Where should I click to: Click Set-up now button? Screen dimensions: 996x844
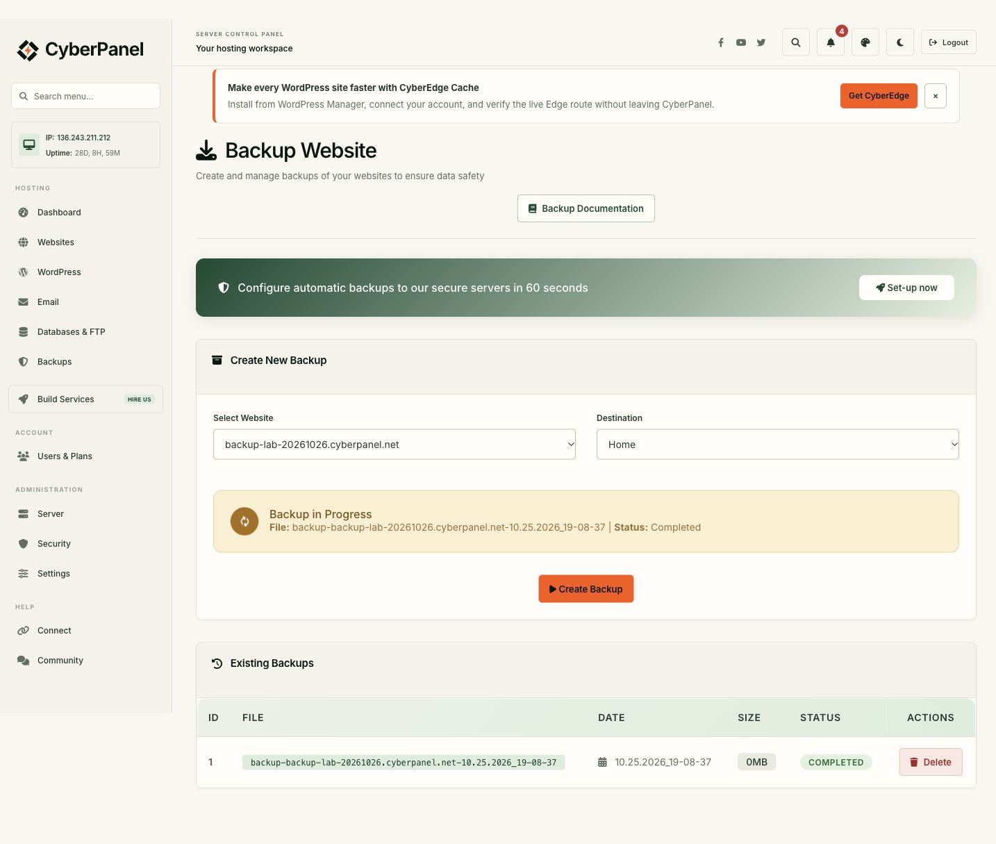click(x=906, y=288)
